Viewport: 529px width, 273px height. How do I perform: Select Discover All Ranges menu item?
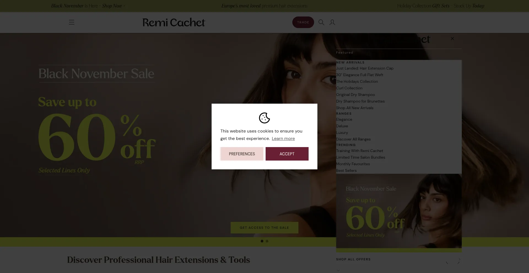tap(353, 139)
